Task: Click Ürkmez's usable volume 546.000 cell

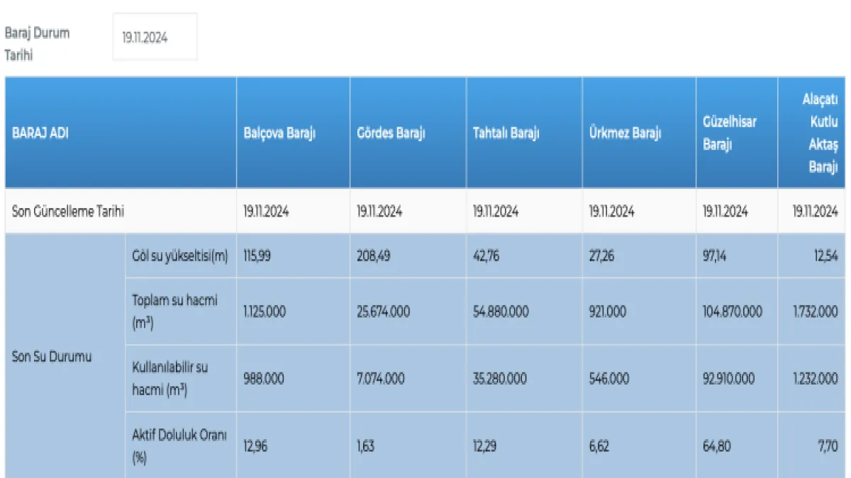Action: 608,380
